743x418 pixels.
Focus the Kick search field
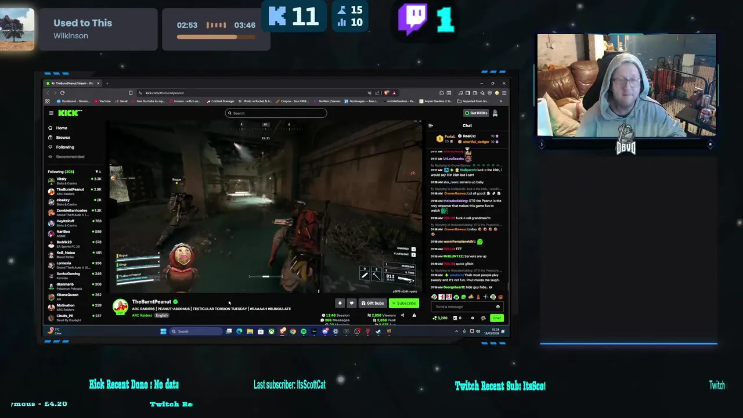276,113
